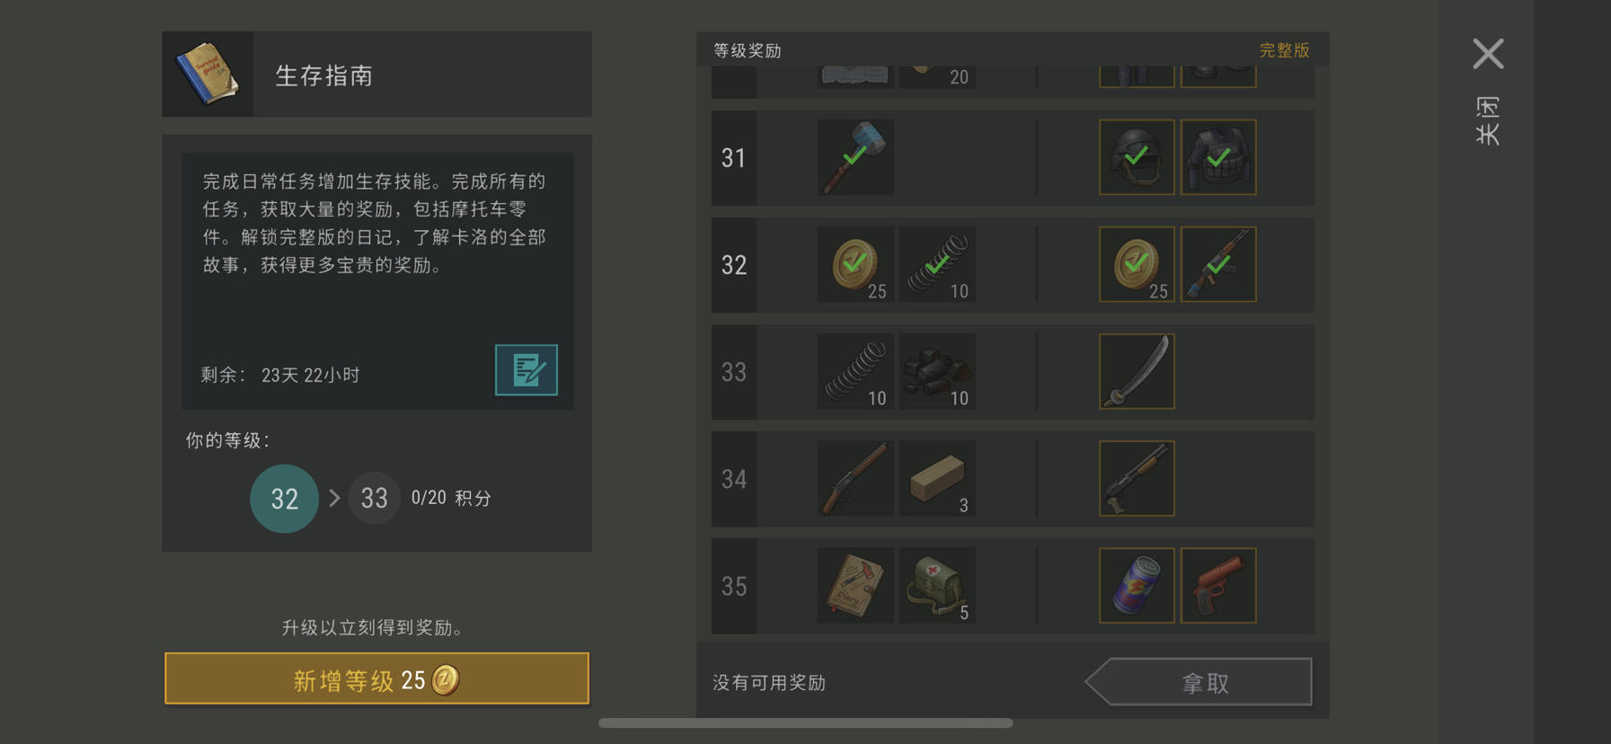Open the diary notes icon button
This screenshot has height=744, width=1611.
coord(526,369)
